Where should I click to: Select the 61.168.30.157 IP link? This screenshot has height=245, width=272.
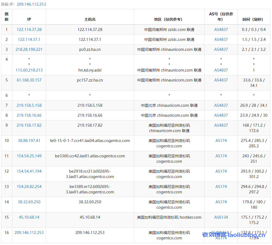pyautogui.click(x=29, y=80)
